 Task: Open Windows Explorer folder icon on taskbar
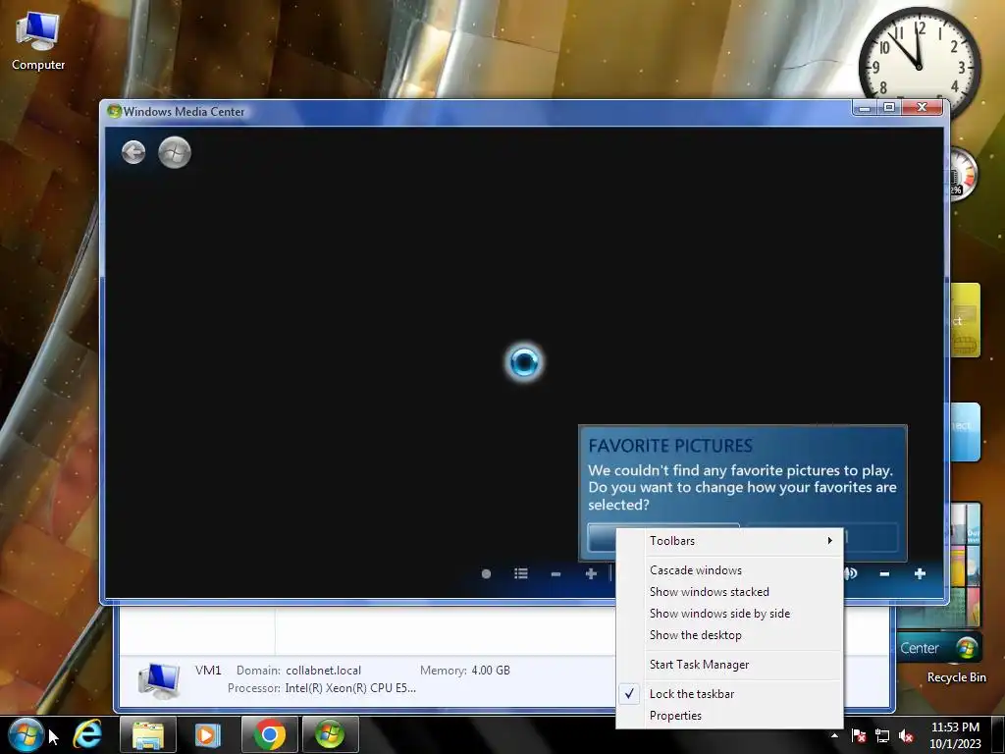coord(147,734)
